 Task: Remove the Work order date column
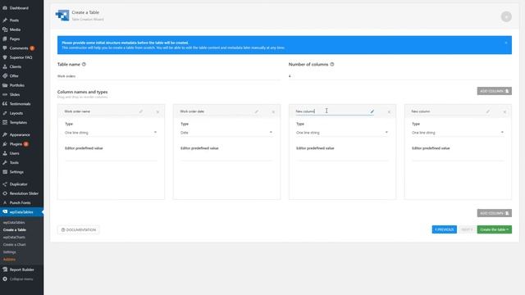click(x=273, y=111)
